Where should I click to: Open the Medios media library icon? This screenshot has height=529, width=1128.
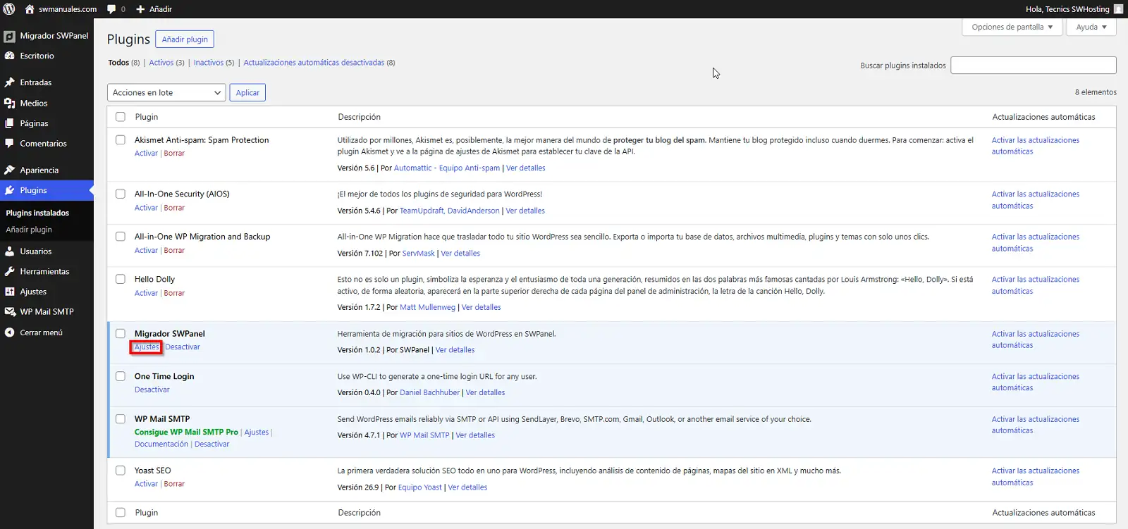[9, 103]
